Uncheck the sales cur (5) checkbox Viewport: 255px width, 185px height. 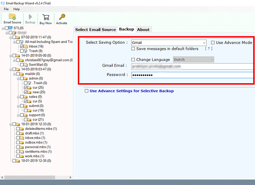26,101
